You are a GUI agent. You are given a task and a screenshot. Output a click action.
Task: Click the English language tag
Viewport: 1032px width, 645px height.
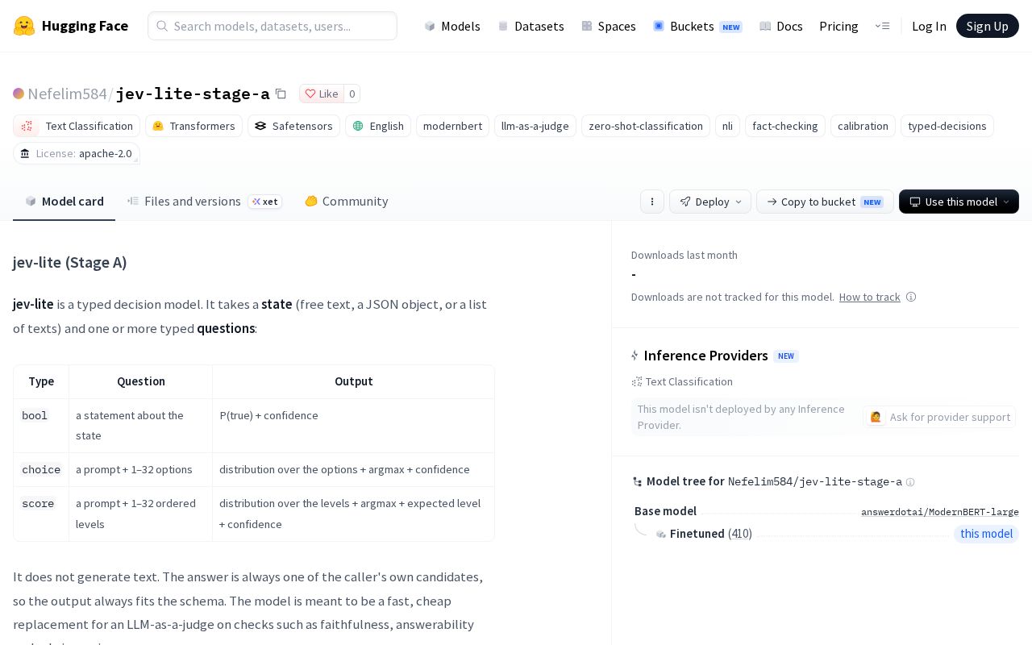click(x=378, y=126)
